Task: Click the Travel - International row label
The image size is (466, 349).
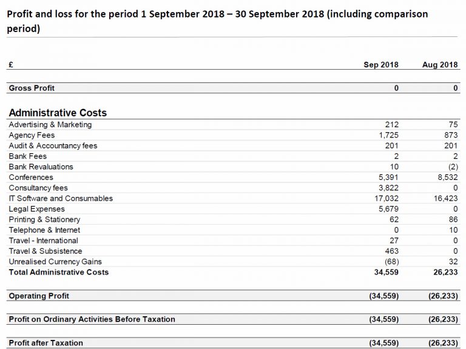Action: [x=43, y=241]
